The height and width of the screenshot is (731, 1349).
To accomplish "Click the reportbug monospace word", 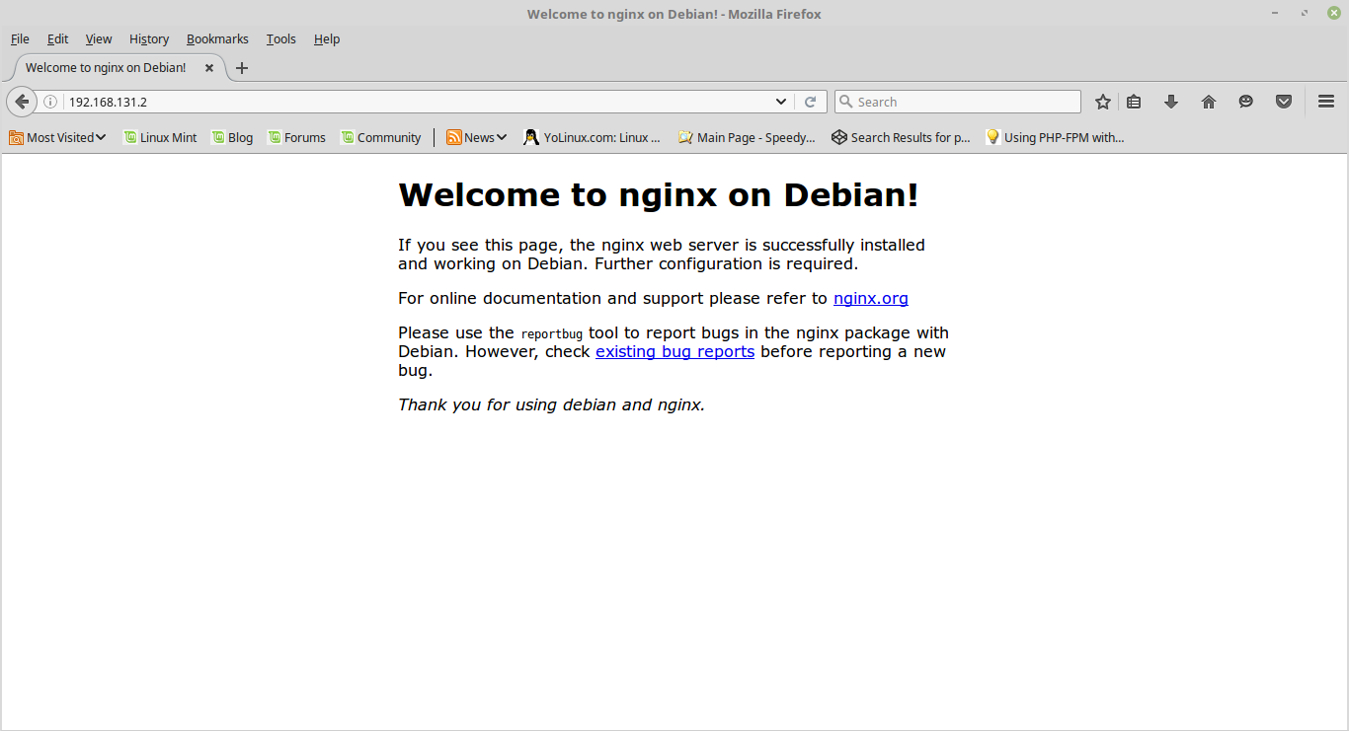I will 551,333.
